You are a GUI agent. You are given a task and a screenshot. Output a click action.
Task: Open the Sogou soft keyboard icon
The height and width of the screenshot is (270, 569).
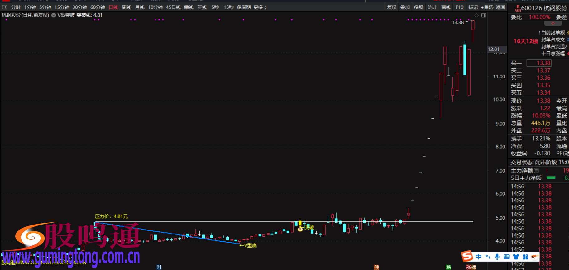507,257
